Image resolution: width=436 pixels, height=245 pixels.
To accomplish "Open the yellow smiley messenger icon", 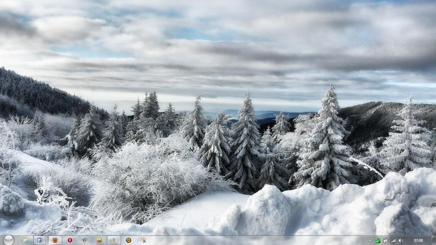I will 99,240.
